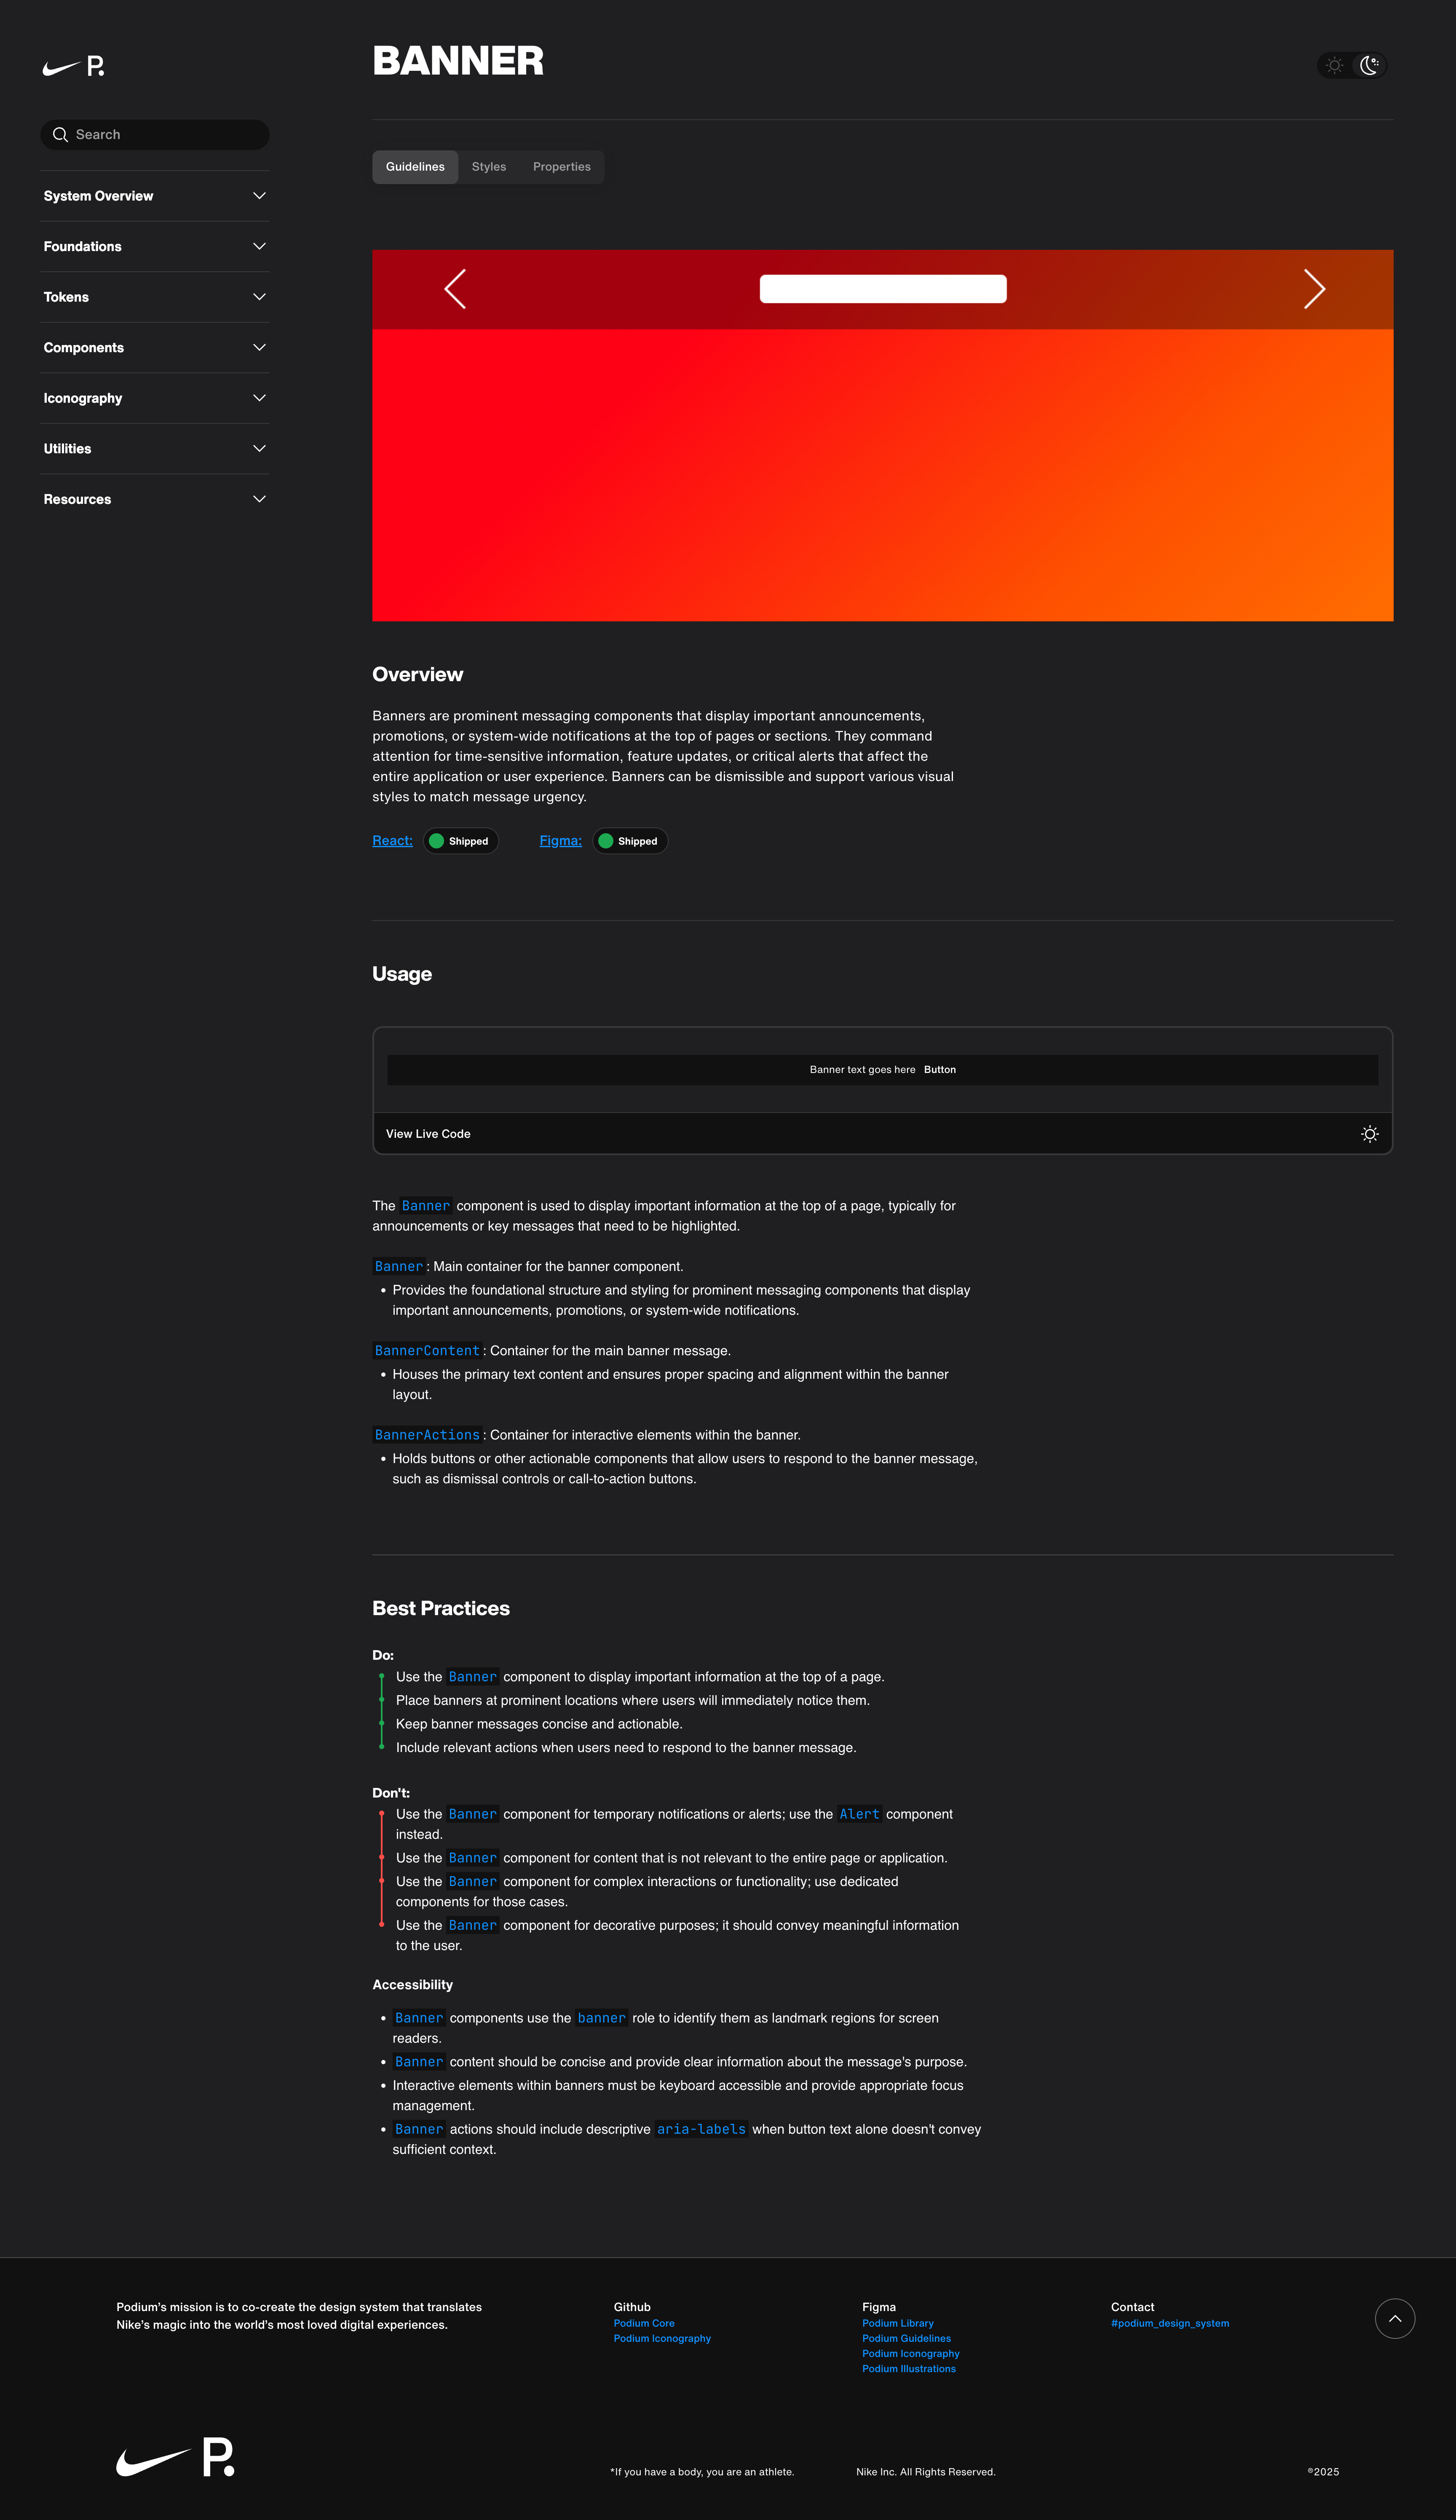
Task: Open Podium Core GitHub link
Action: [644, 2323]
